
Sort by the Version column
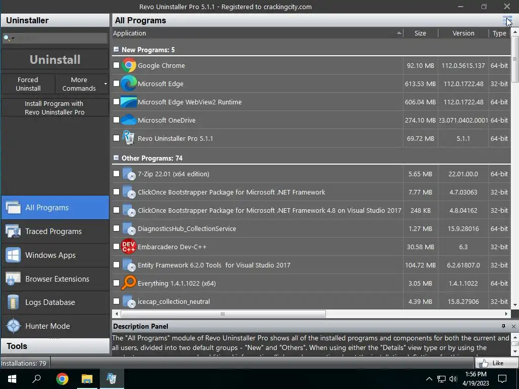pyautogui.click(x=463, y=33)
